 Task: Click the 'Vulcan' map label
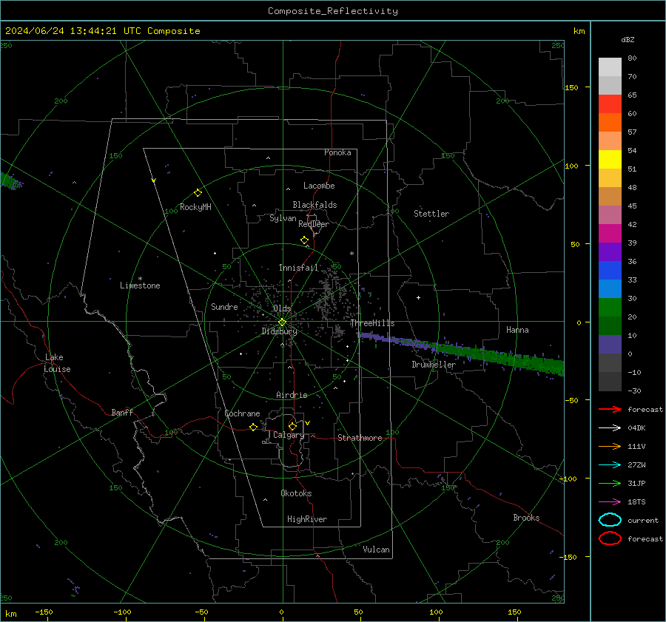(x=376, y=550)
